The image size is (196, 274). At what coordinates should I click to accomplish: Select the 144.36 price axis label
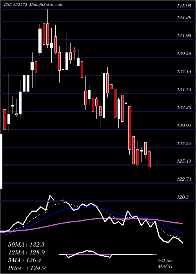(x=183, y=18)
